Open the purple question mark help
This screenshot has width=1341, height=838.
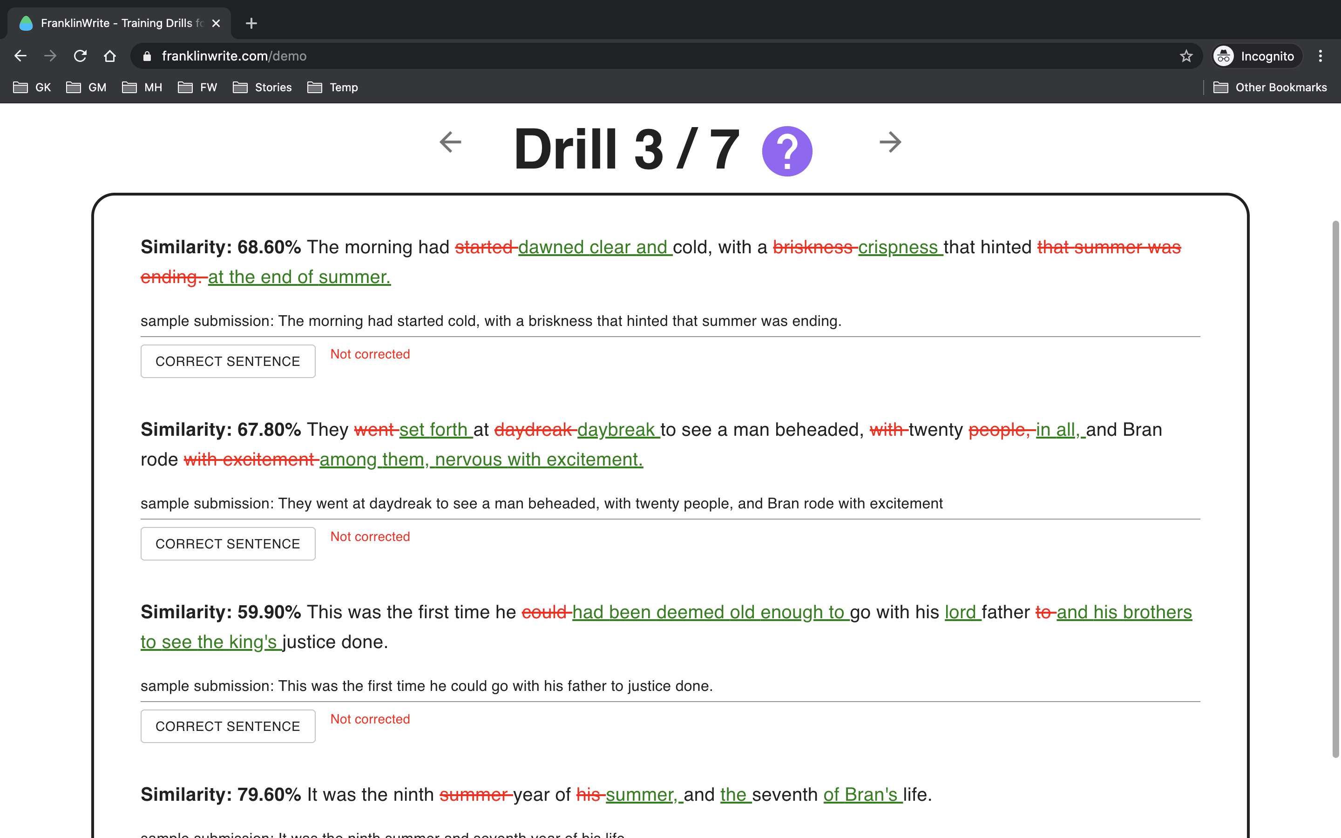pyautogui.click(x=786, y=151)
